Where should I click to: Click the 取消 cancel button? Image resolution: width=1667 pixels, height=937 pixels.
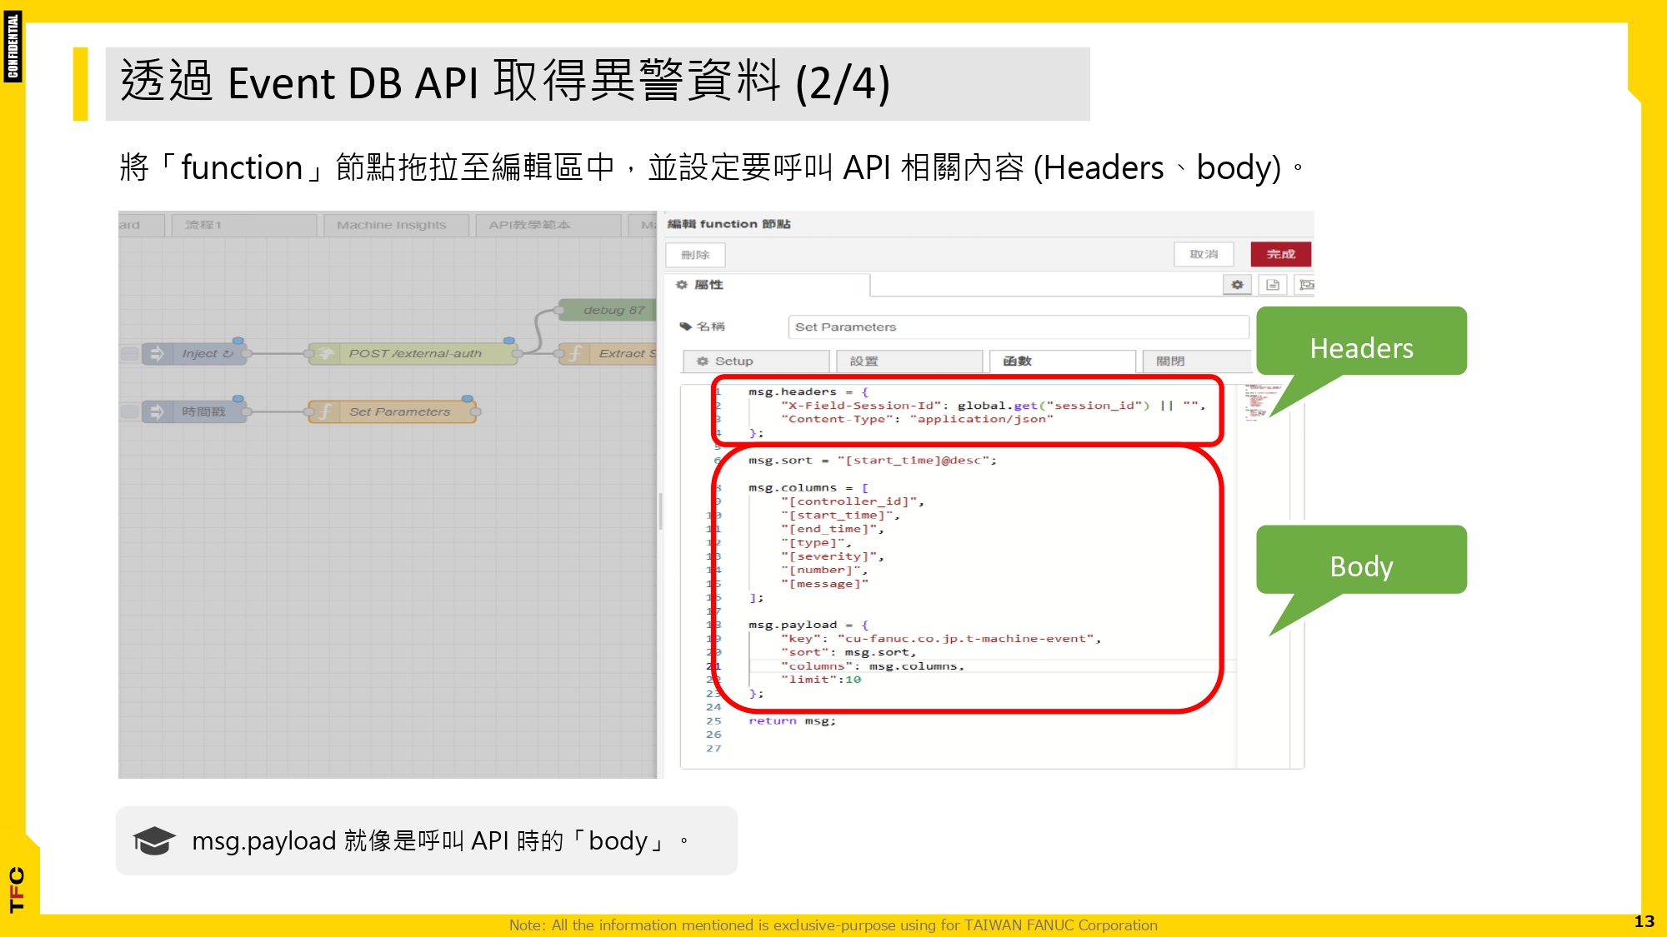click(x=1204, y=254)
